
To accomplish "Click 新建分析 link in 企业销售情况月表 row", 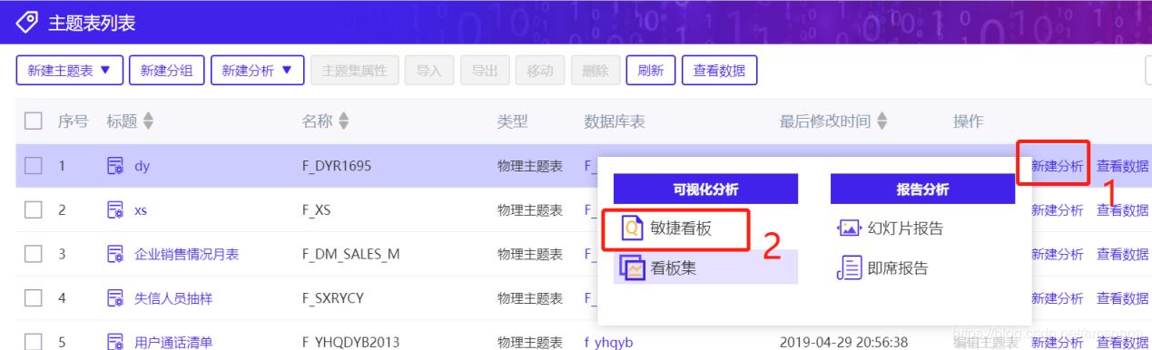I will click(x=1058, y=254).
